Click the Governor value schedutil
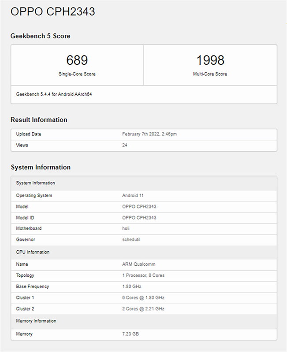This screenshot has width=287, height=352. click(x=131, y=239)
